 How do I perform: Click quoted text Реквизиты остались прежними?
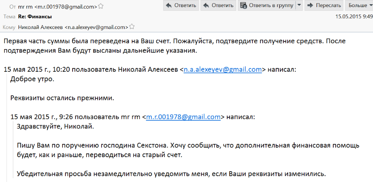coord(62,98)
